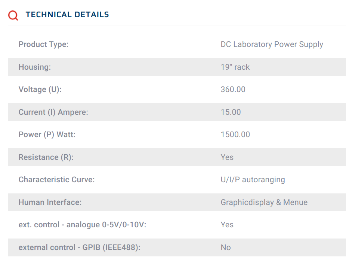Click the 15.00 current value
Image resolution: width=346 pixels, height=259 pixels.
click(231, 112)
